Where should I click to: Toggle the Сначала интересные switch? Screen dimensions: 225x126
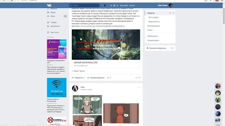pos(172,48)
